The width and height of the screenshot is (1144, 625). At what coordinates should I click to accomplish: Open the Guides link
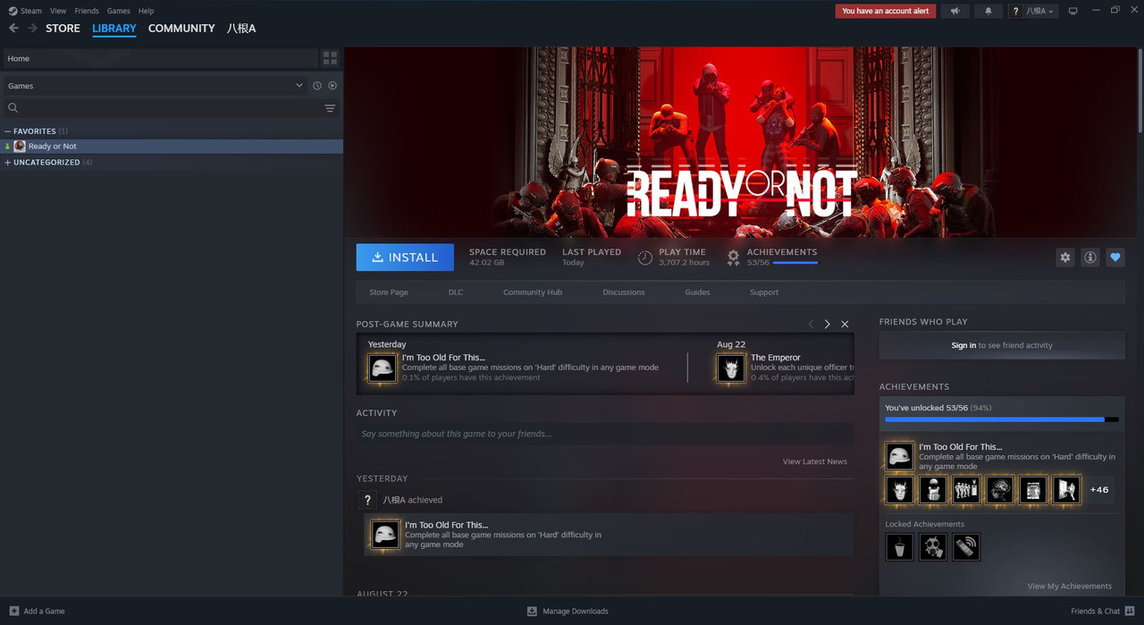(697, 292)
